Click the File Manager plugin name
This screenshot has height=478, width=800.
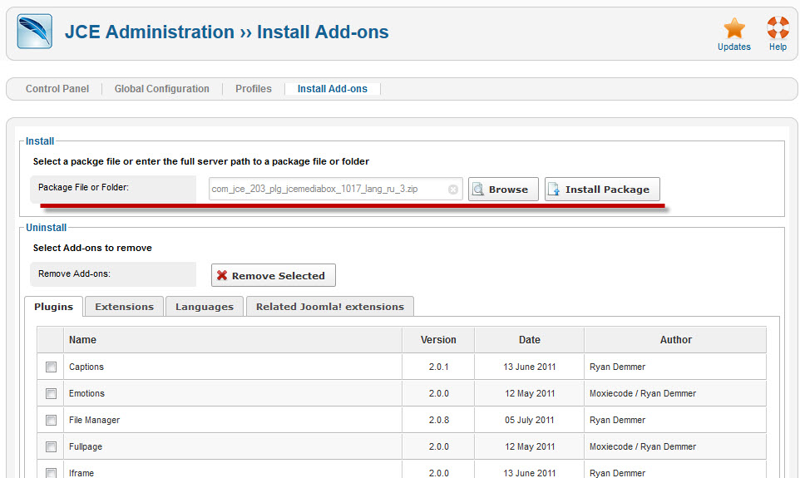pyautogui.click(x=95, y=420)
